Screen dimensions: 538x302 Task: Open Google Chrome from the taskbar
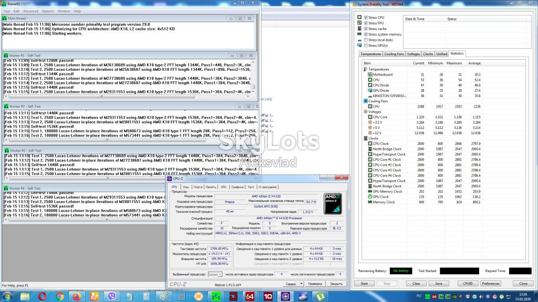60,296
